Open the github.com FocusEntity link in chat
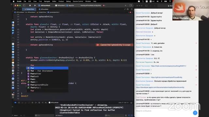This screenshot has width=209, height=117. [x=166, y=77]
